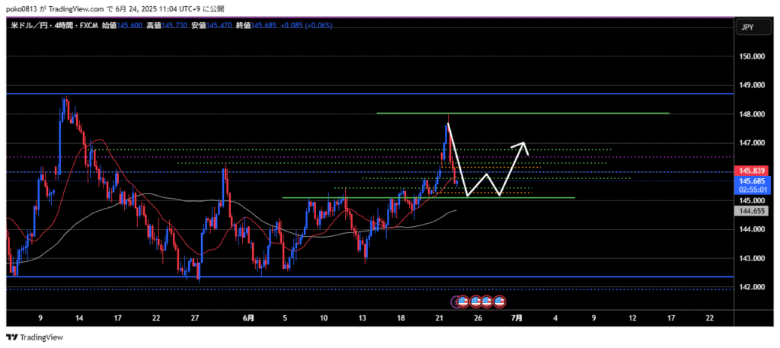Click the gray 144.655 price label

tap(751, 211)
